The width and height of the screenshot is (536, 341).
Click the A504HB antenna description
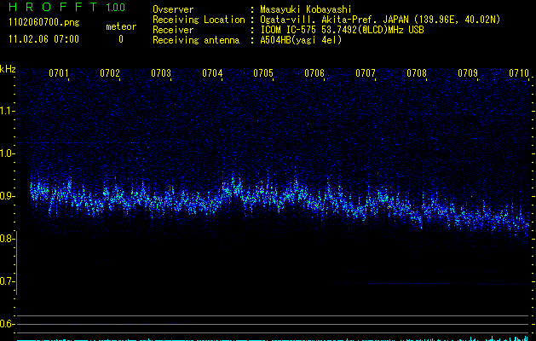coord(301,40)
